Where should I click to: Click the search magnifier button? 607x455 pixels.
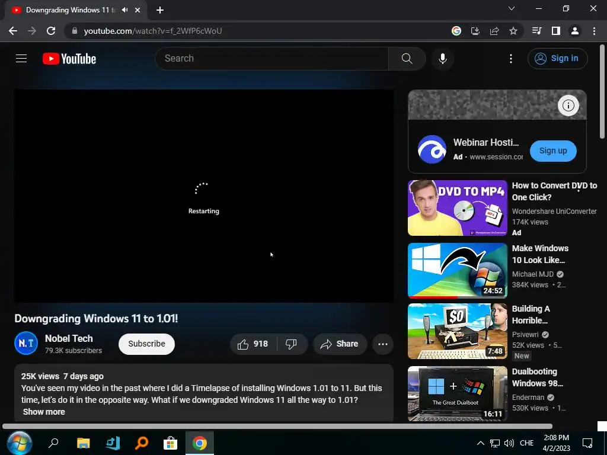[407, 59]
